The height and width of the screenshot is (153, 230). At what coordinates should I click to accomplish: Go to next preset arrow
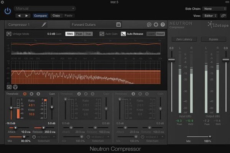point(26,16)
